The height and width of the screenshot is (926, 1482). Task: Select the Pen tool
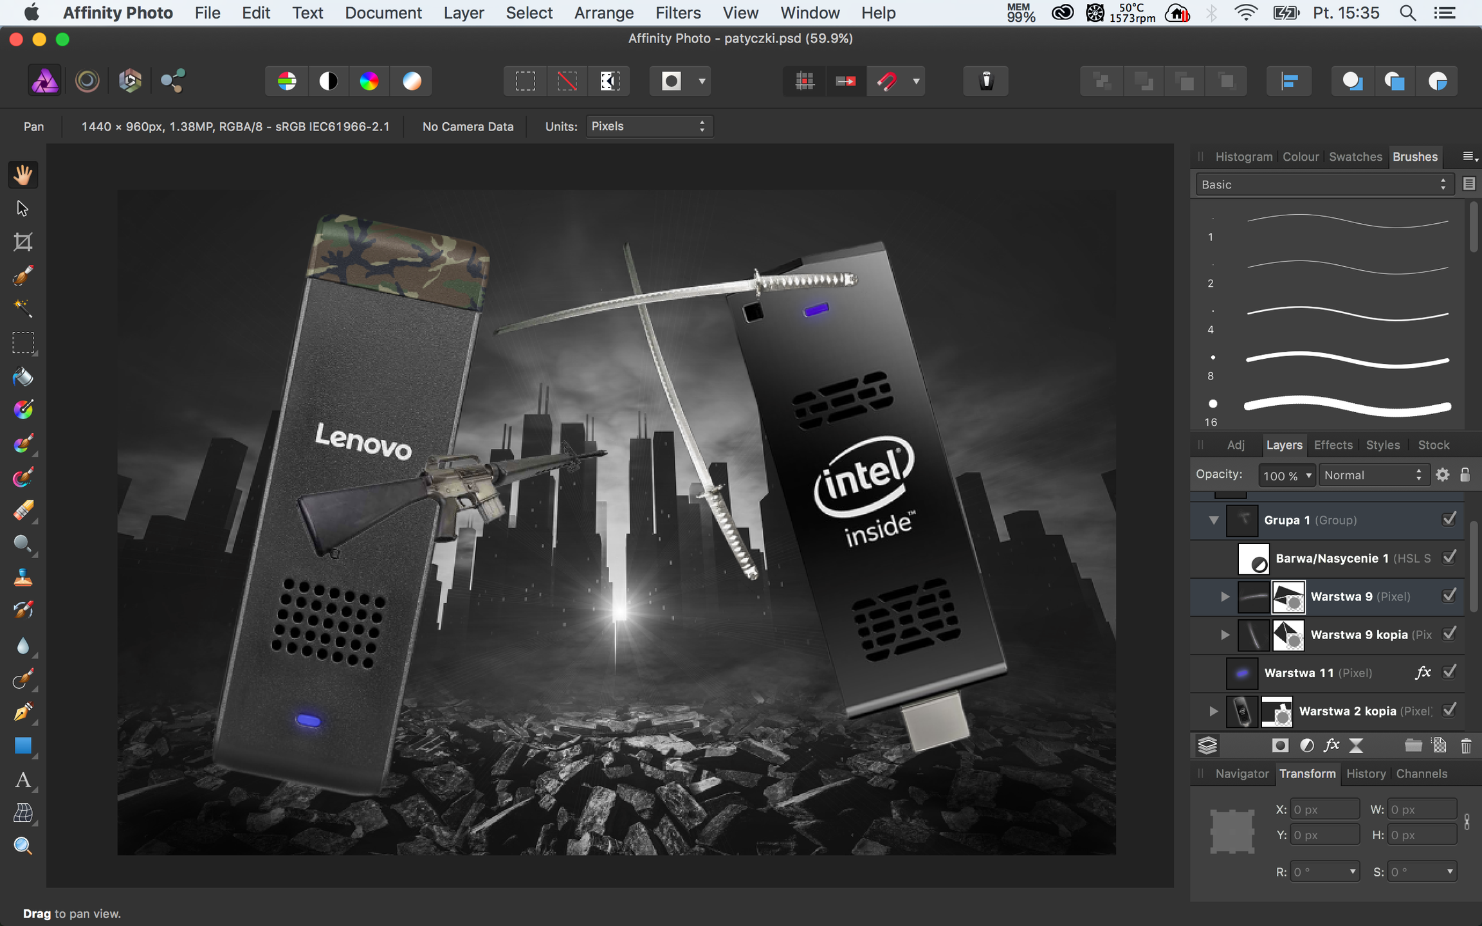tap(23, 713)
